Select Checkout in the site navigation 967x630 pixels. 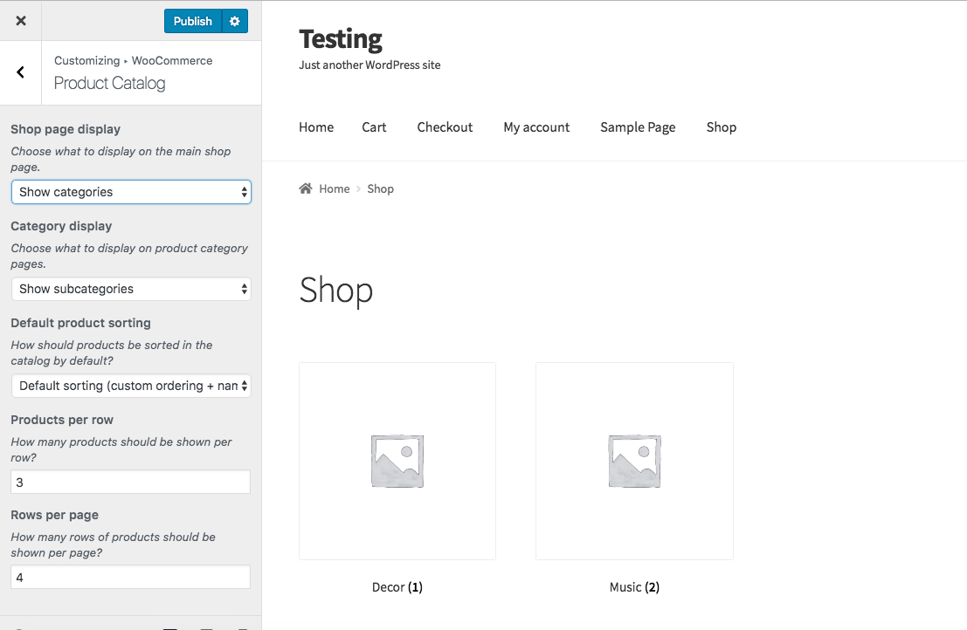445,127
